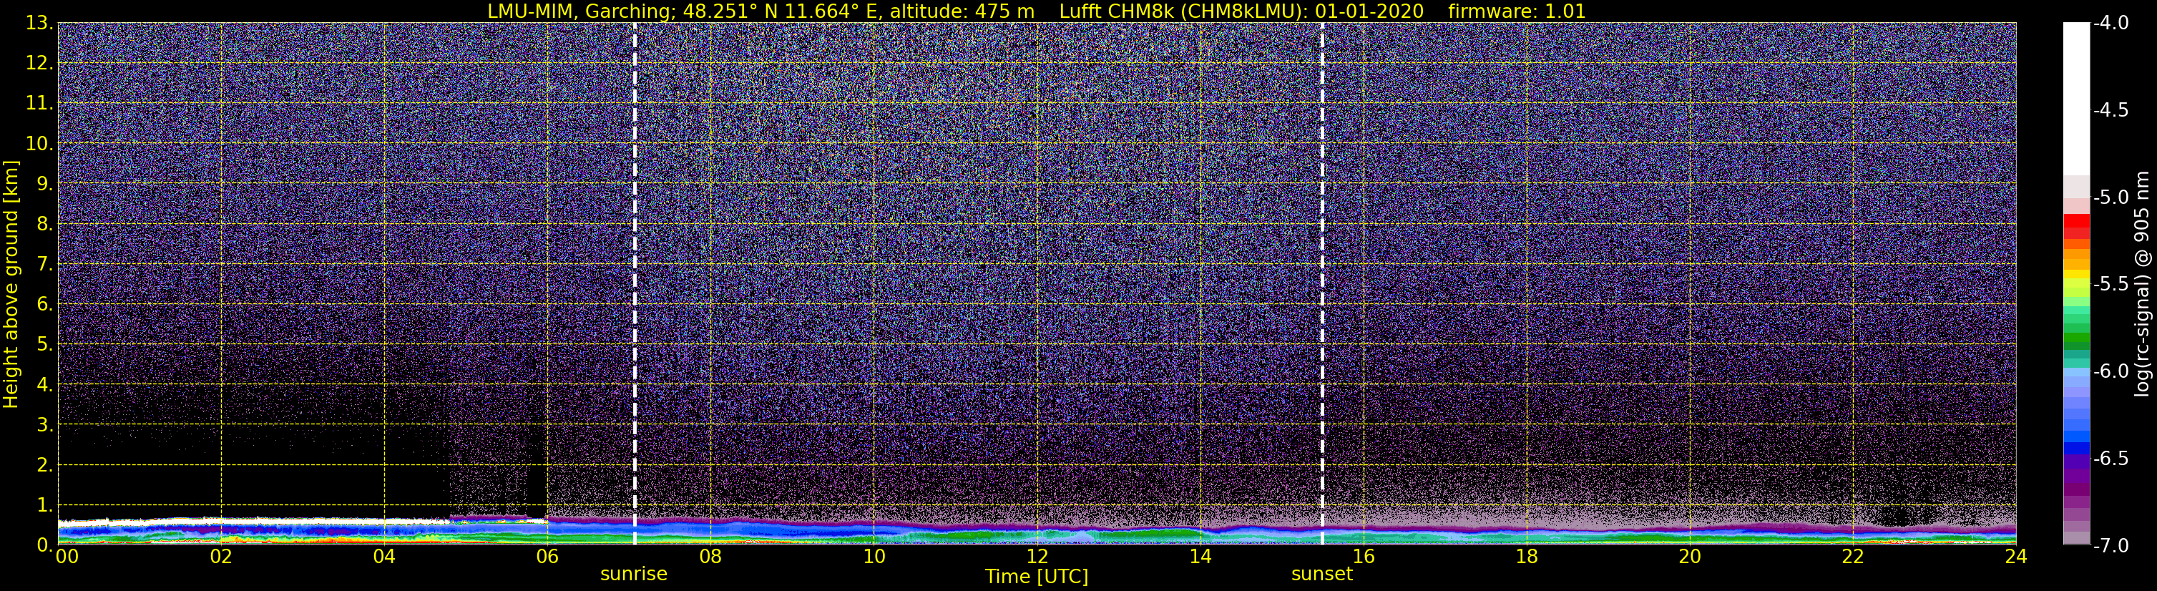This screenshot has height=591, width=2157.
Task: Click the colorbar tick label -4.0
Action: coord(2110,23)
